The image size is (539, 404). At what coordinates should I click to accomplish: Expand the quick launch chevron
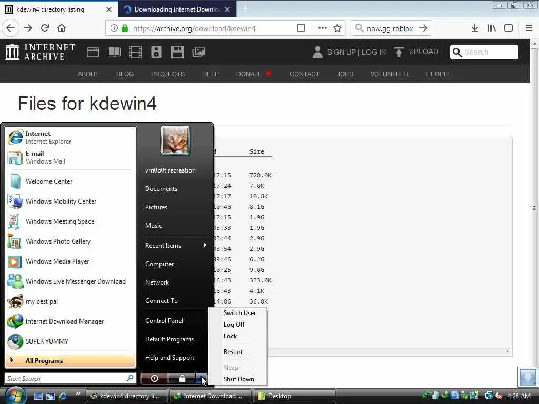tap(78, 393)
